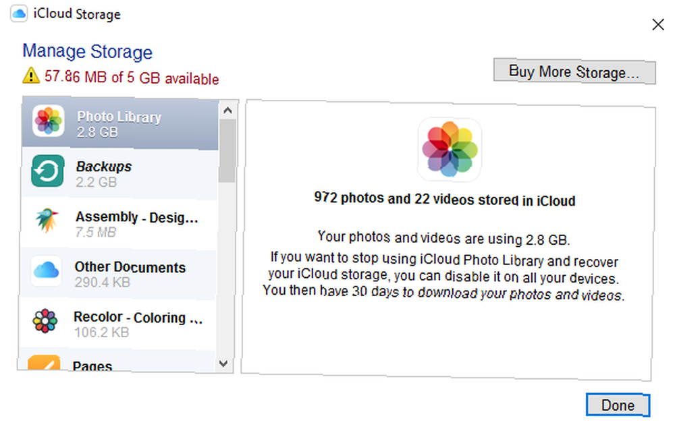
Task: Click the Done button
Action: (x=618, y=405)
